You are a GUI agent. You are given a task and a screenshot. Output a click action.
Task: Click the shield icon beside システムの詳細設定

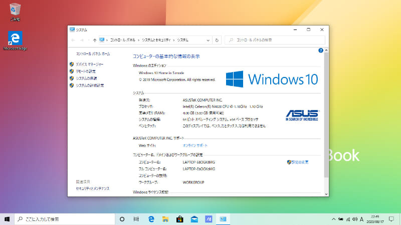(x=72, y=85)
